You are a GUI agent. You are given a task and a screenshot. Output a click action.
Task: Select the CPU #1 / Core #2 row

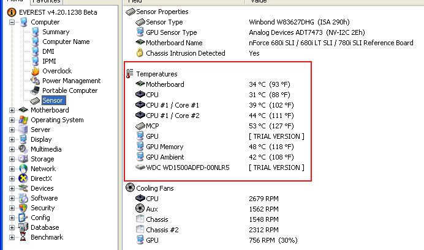[214, 116]
